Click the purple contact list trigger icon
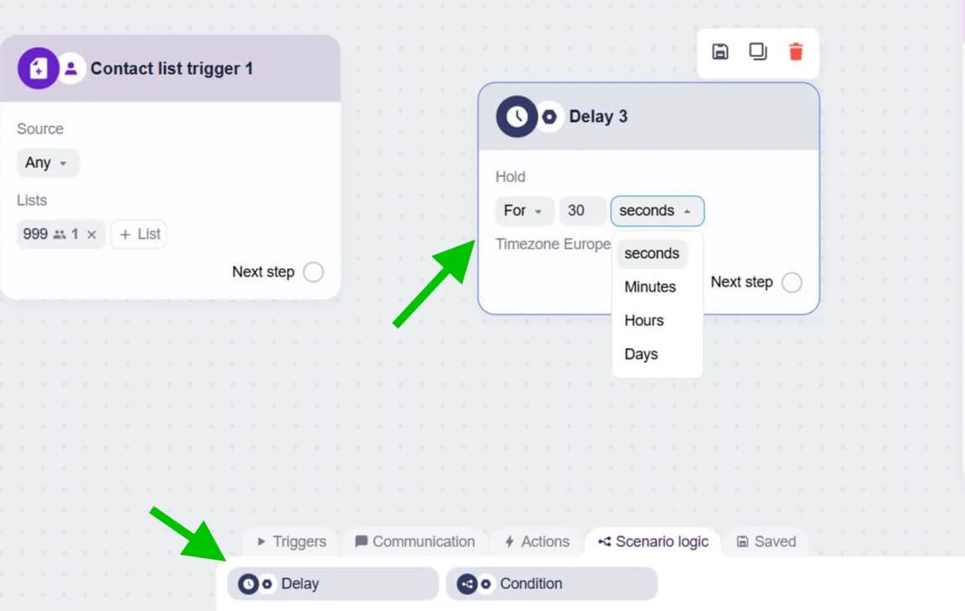Viewport: 965px width, 611px height. 38,68
